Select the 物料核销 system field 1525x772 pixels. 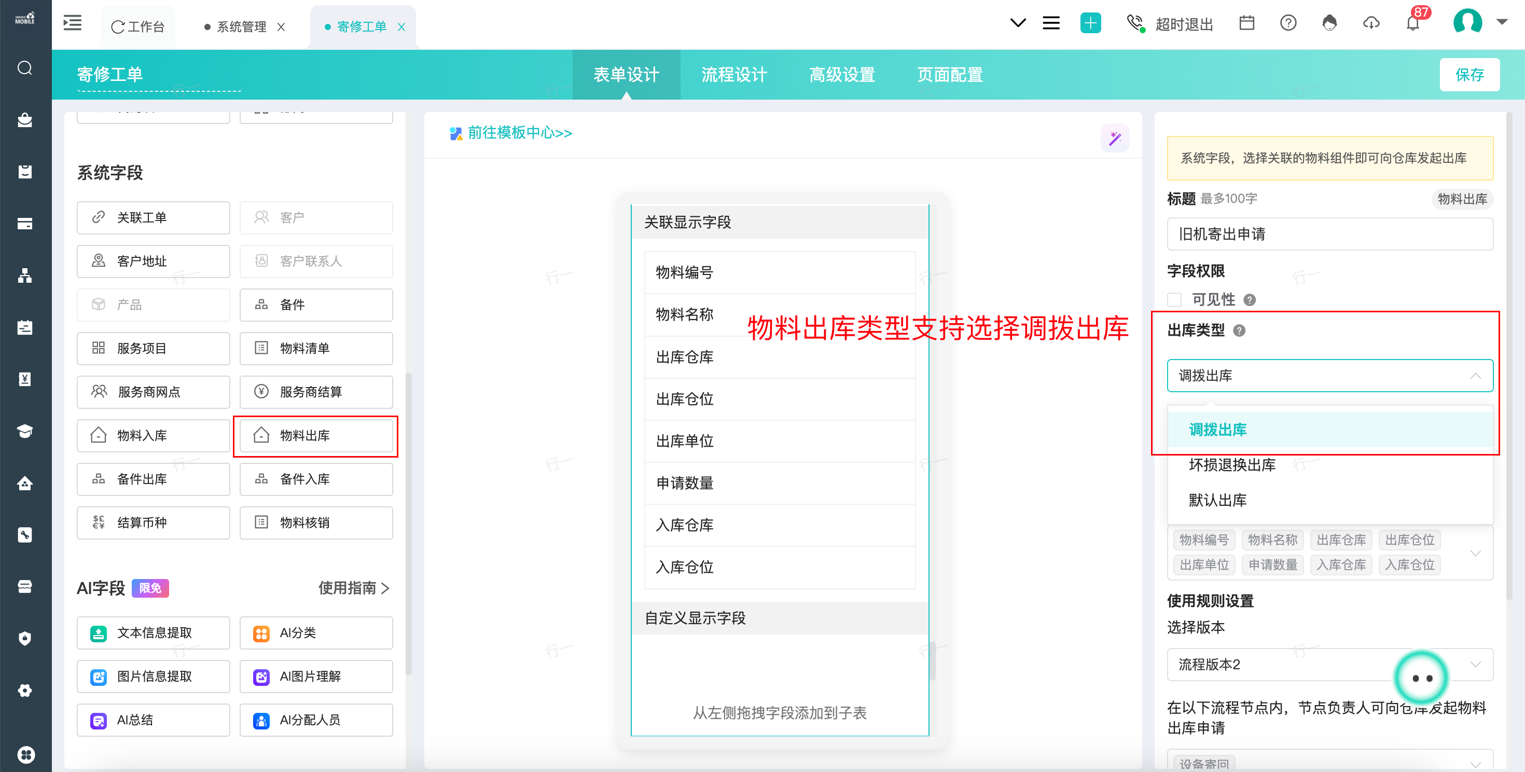pyautogui.click(x=316, y=523)
